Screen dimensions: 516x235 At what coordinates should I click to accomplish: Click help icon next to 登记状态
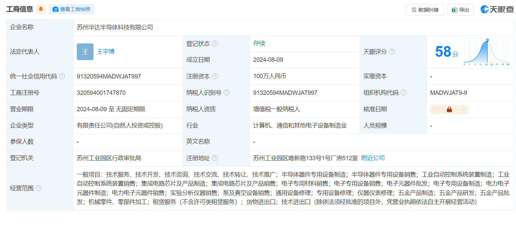(x=215, y=44)
